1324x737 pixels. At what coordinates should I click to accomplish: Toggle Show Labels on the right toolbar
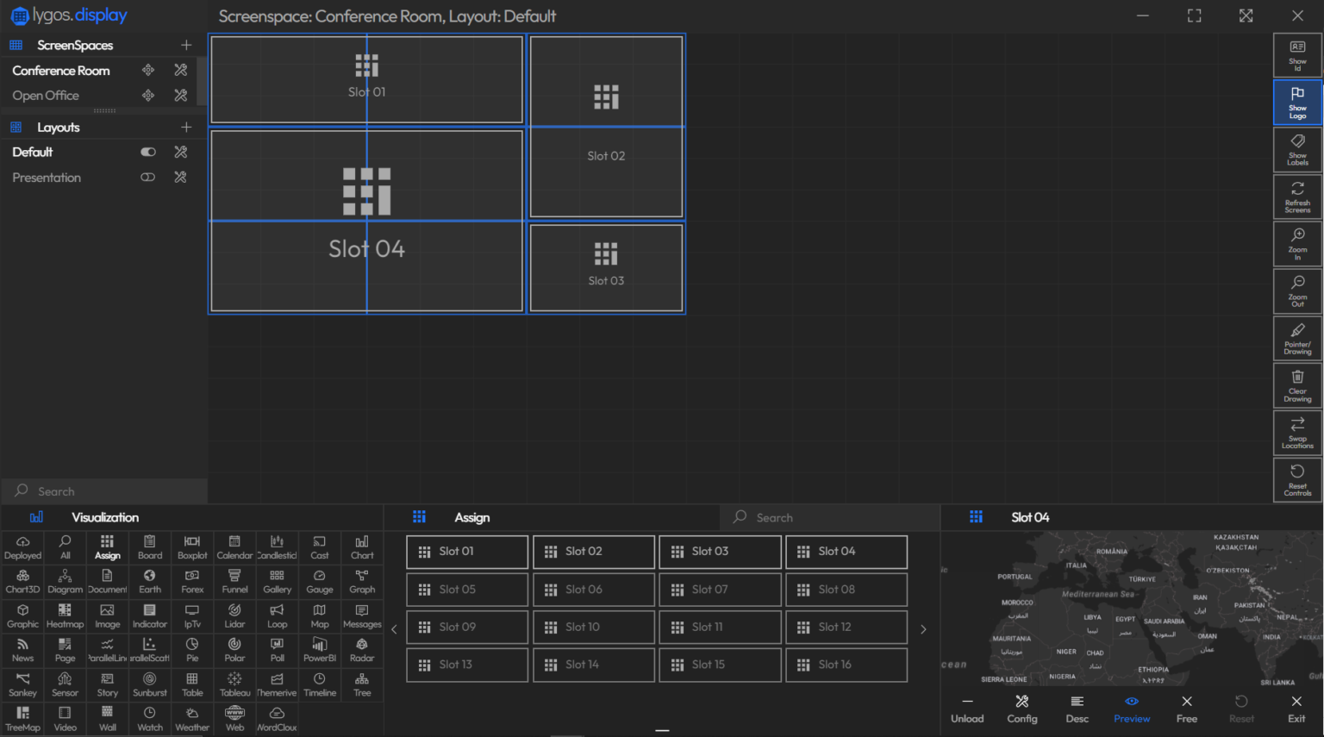click(x=1297, y=148)
